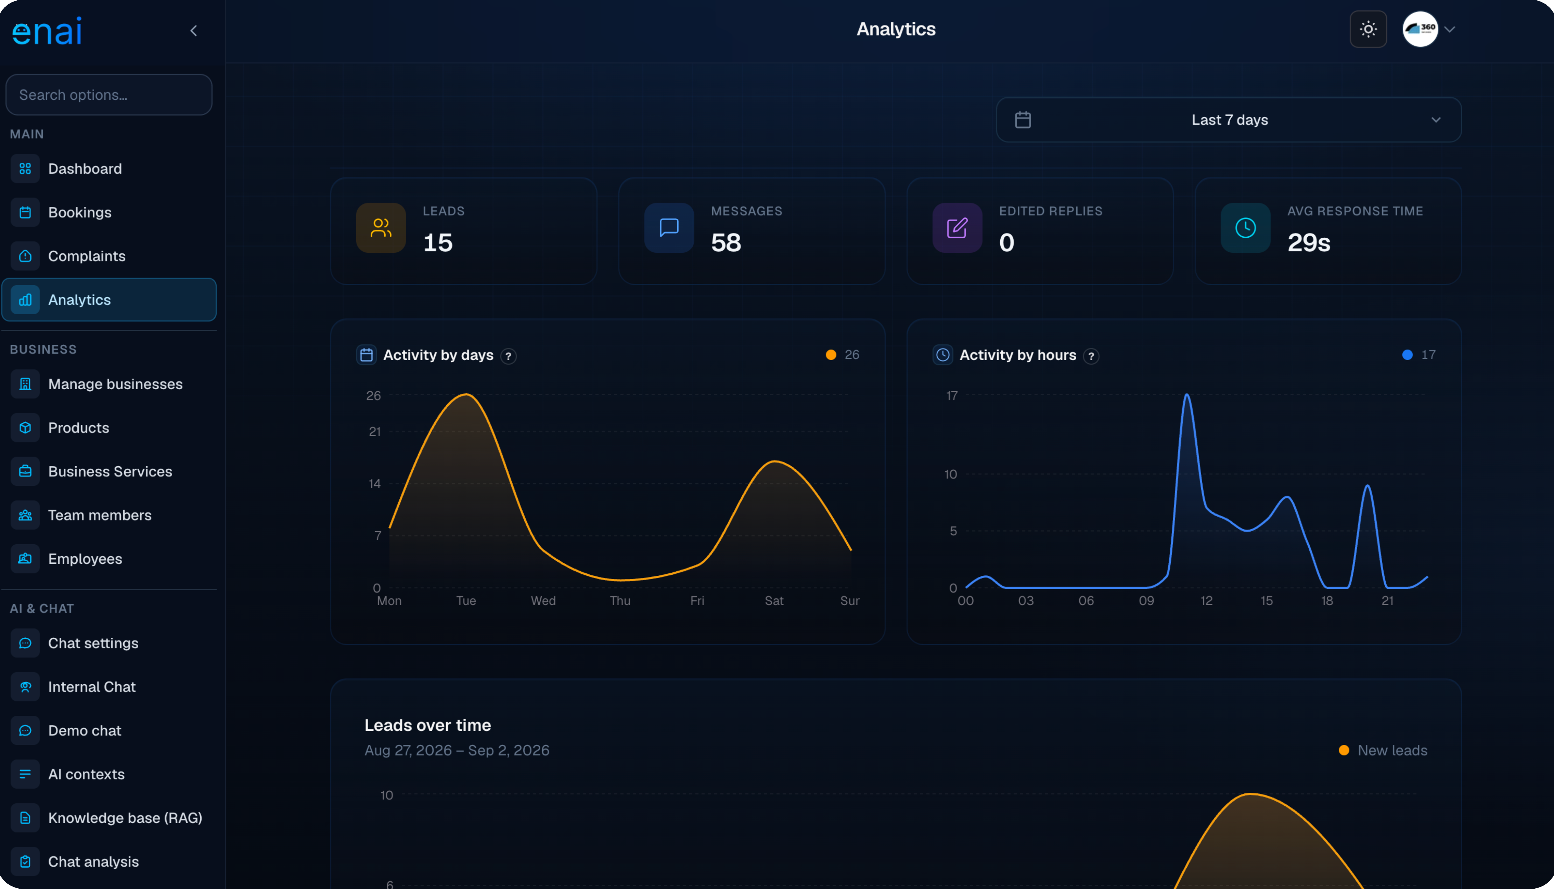Viewport: 1554px width, 889px height.
Task: Click the enai logo
Action: pyautogui.click(x=47, y=31)
